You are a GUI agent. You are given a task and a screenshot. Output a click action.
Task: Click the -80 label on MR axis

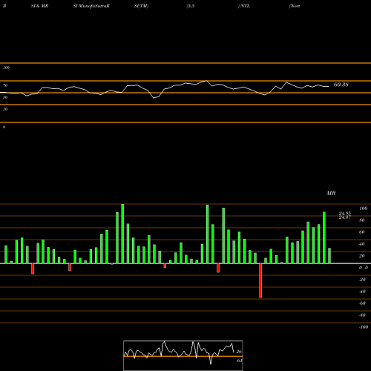tap(362, 315)
